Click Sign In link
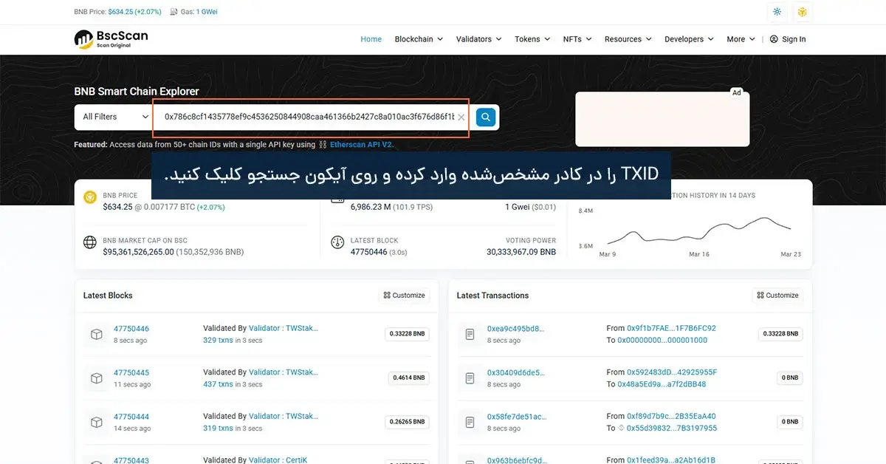 [x=794, y=39]
